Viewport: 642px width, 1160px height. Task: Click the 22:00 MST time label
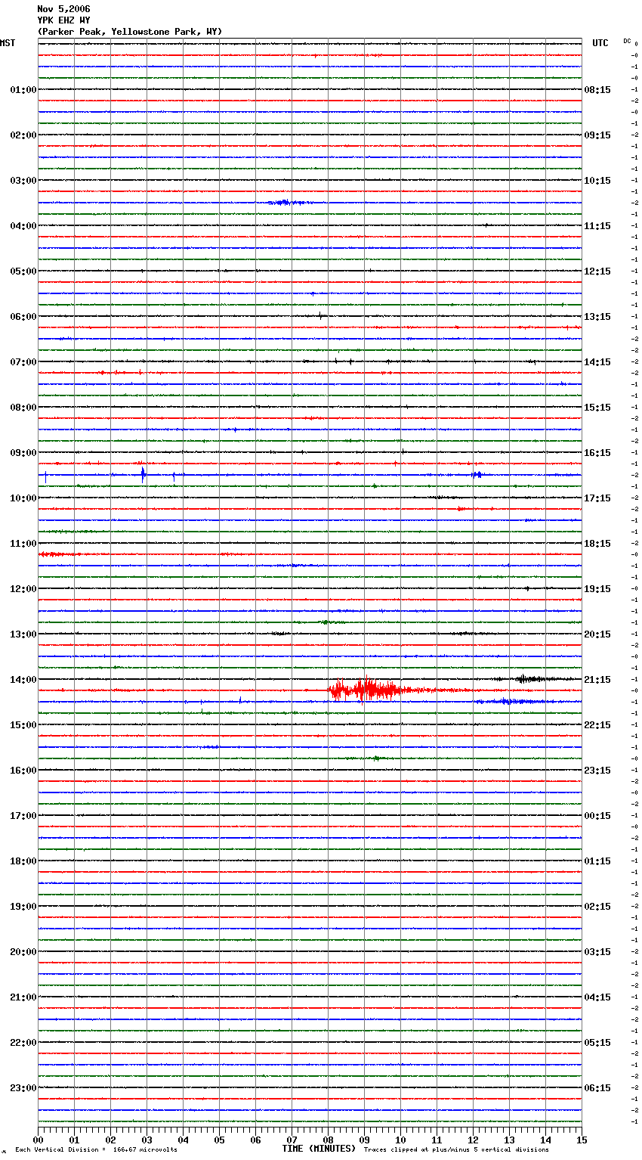(23, 1043)
